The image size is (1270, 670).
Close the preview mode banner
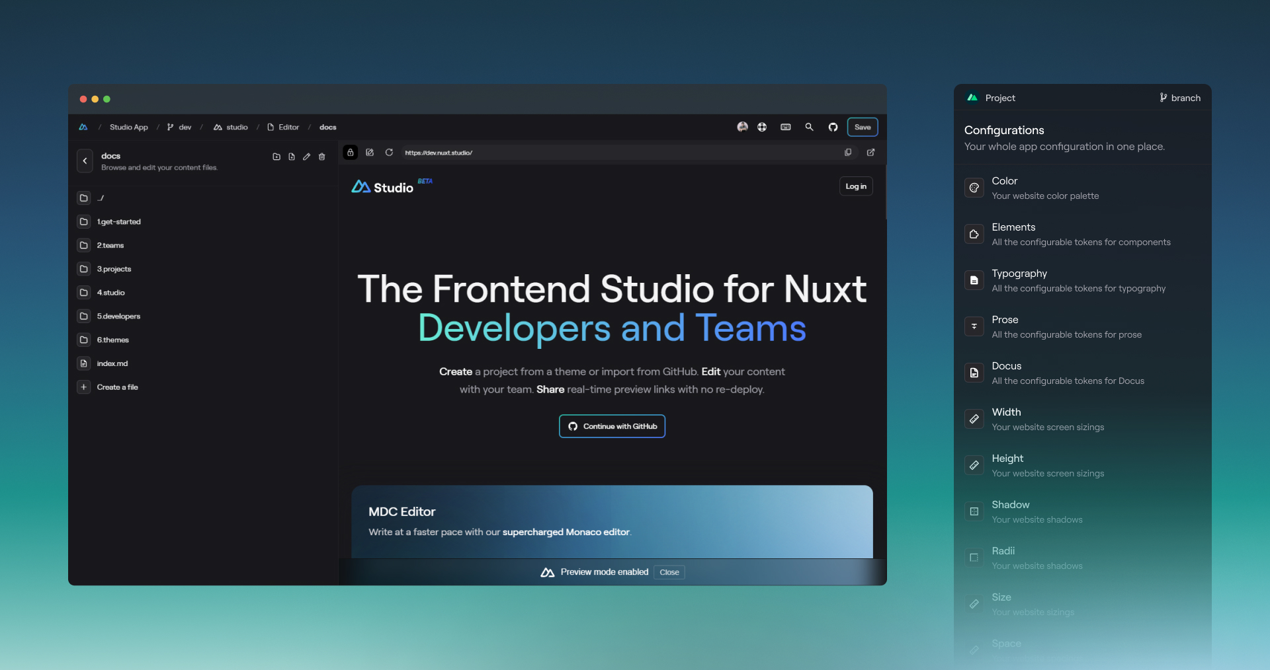pos(669,572)
